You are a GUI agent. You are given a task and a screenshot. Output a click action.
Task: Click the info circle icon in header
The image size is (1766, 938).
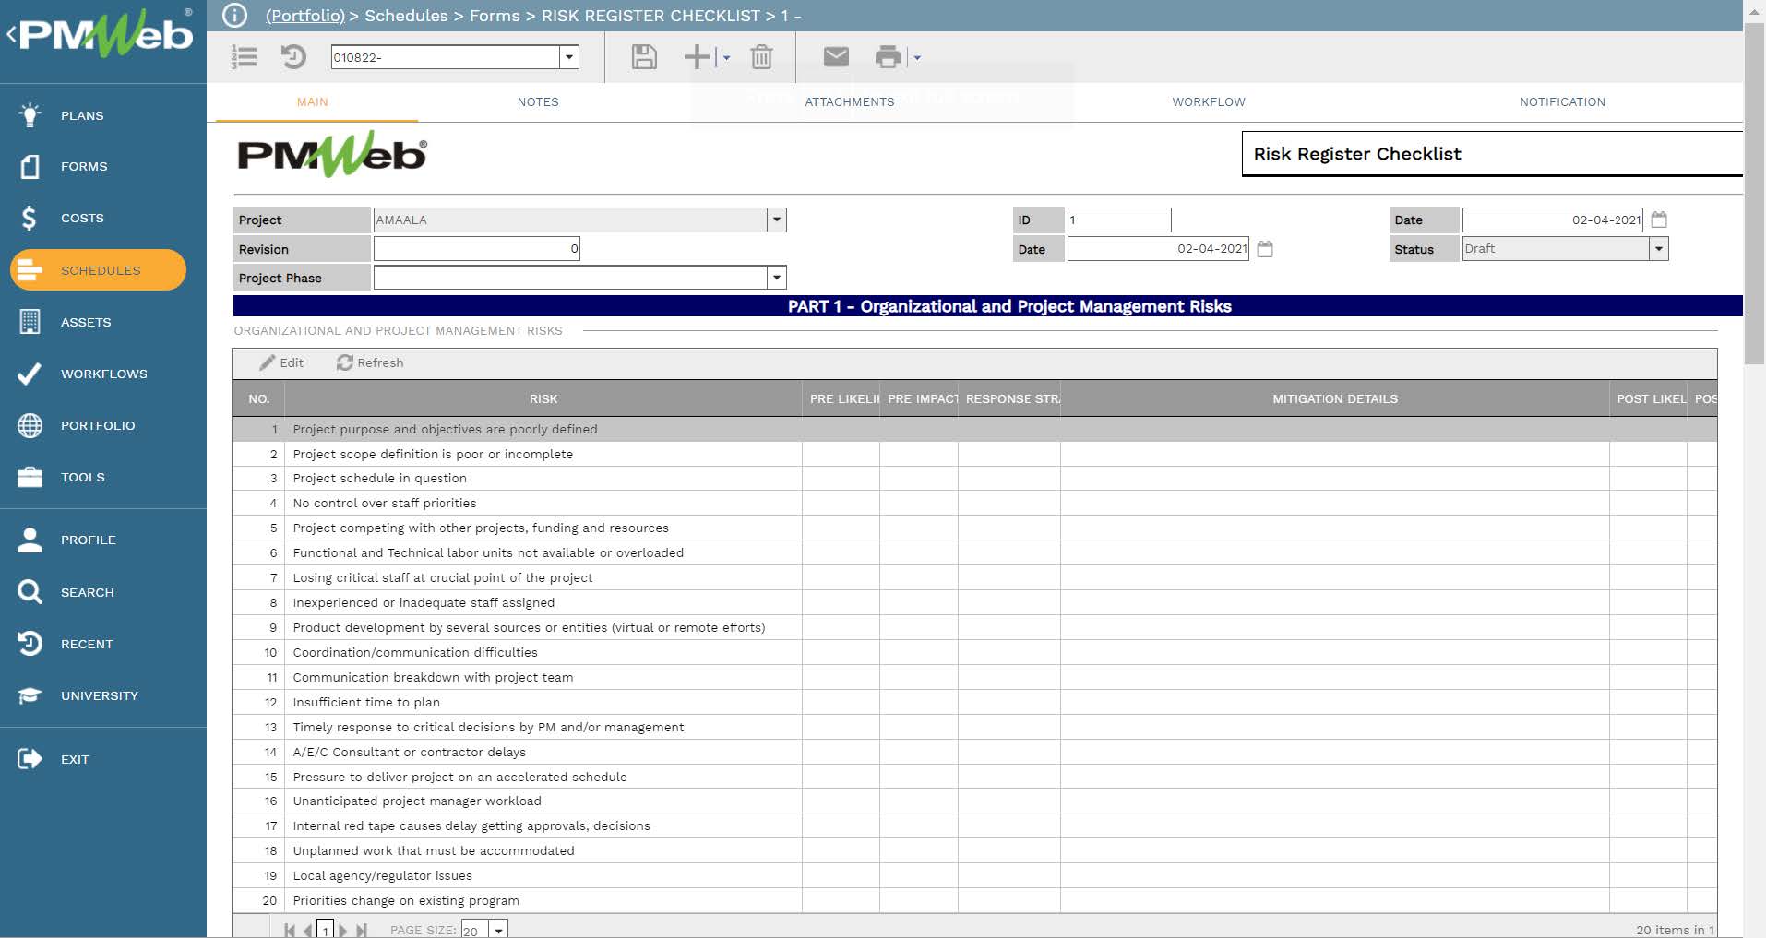click(235, 16)
